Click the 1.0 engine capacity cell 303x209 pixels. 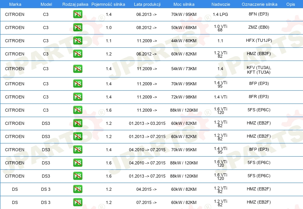pos(109,28)
